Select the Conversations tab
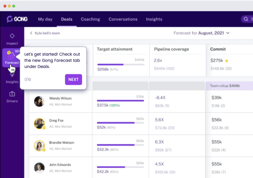 (x=123, y=19)
